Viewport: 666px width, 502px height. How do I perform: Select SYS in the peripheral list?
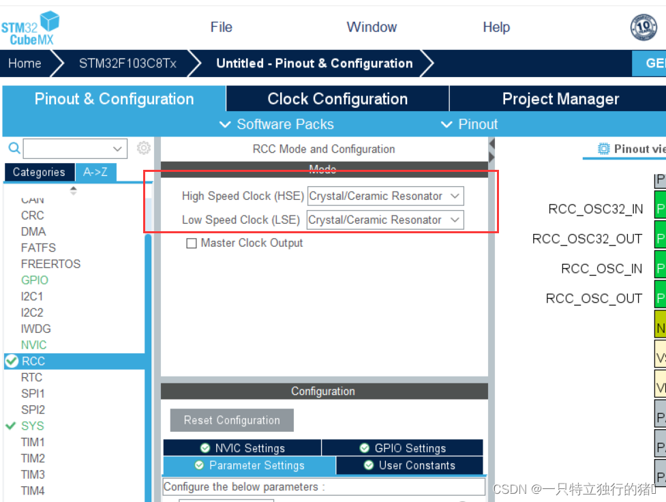[32, 426]
